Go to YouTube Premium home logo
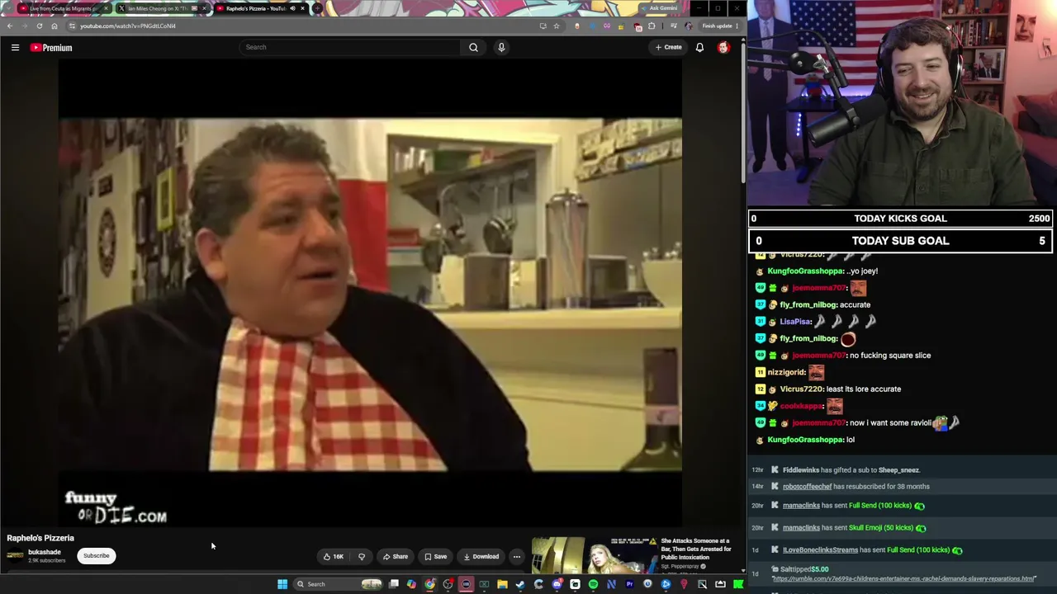Image resolution: width=1057 pixels, height=594 pixels. pos(51,47)
